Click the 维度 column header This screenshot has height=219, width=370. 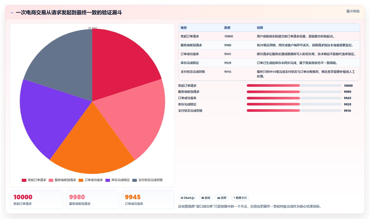point(184,28)
